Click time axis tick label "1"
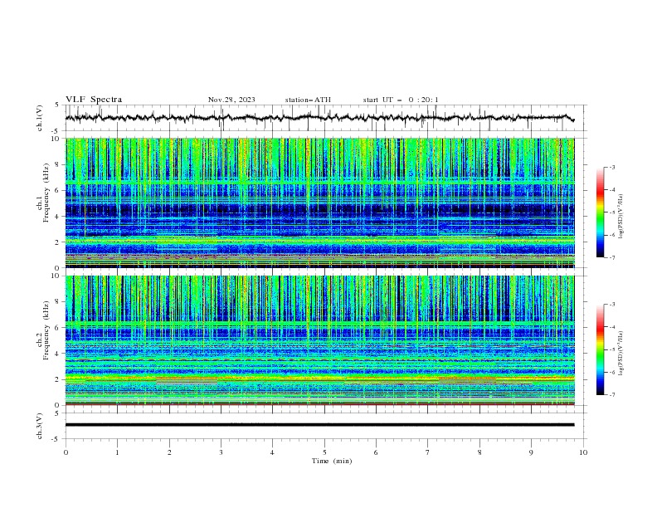 tap(117, 452)
